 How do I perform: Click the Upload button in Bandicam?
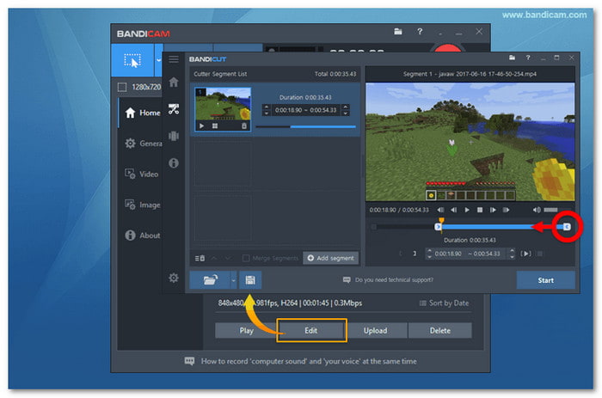(376, 330)
